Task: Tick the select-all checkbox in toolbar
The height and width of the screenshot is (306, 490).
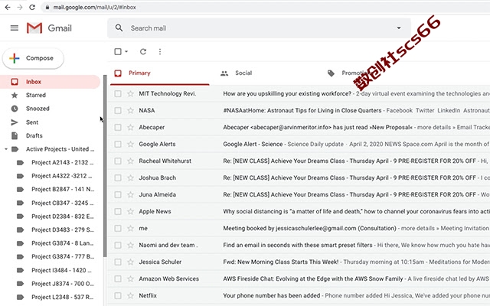Action: (118, 51)
